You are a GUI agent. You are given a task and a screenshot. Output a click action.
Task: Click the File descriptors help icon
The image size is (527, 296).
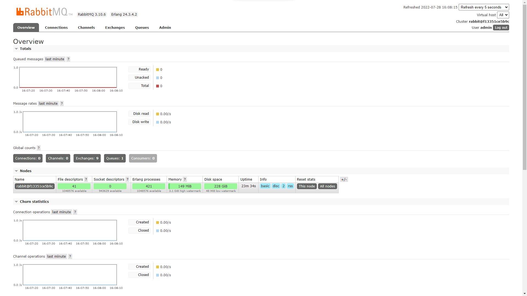point(86,180)
